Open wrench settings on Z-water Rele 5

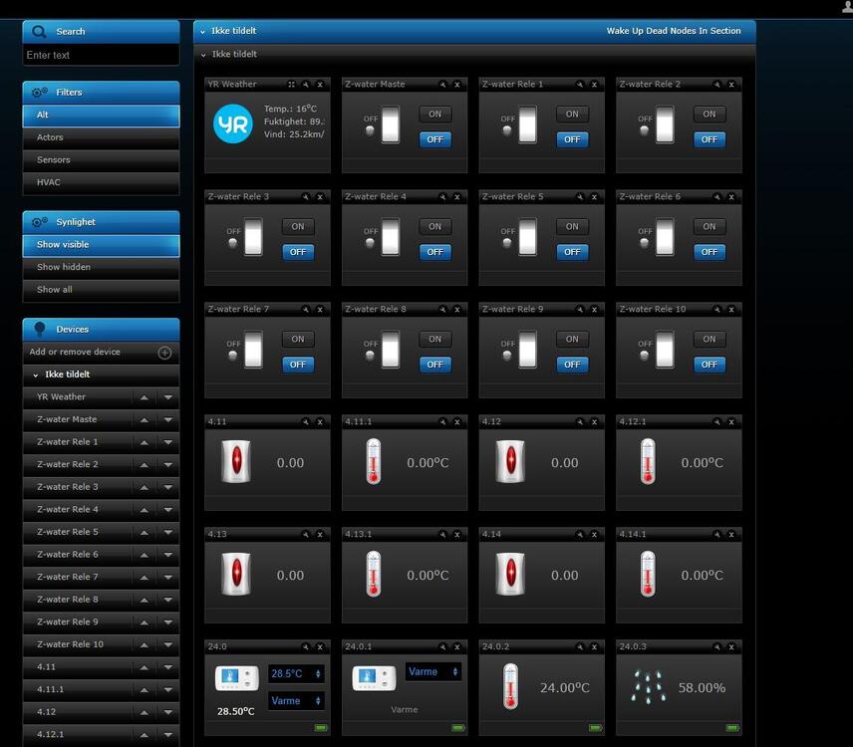(580, 197)
